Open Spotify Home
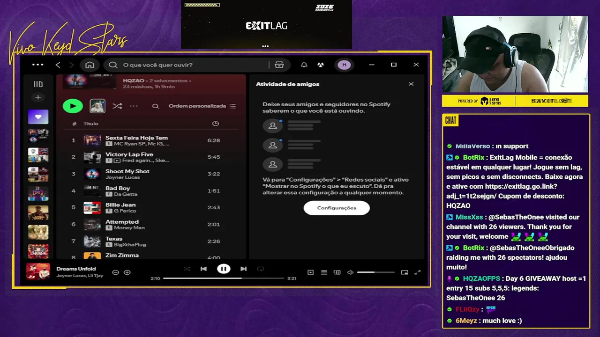This screenshot has width=600, height=337. click(90, 65)
